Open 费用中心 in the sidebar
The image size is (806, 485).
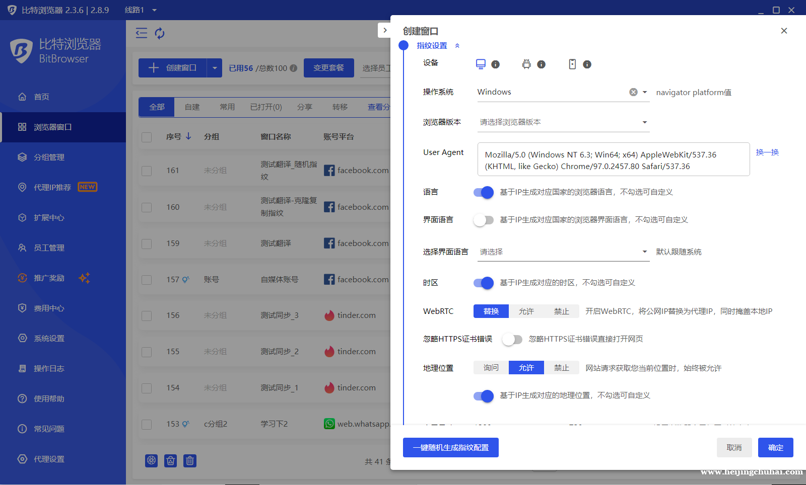coord(63,308)
